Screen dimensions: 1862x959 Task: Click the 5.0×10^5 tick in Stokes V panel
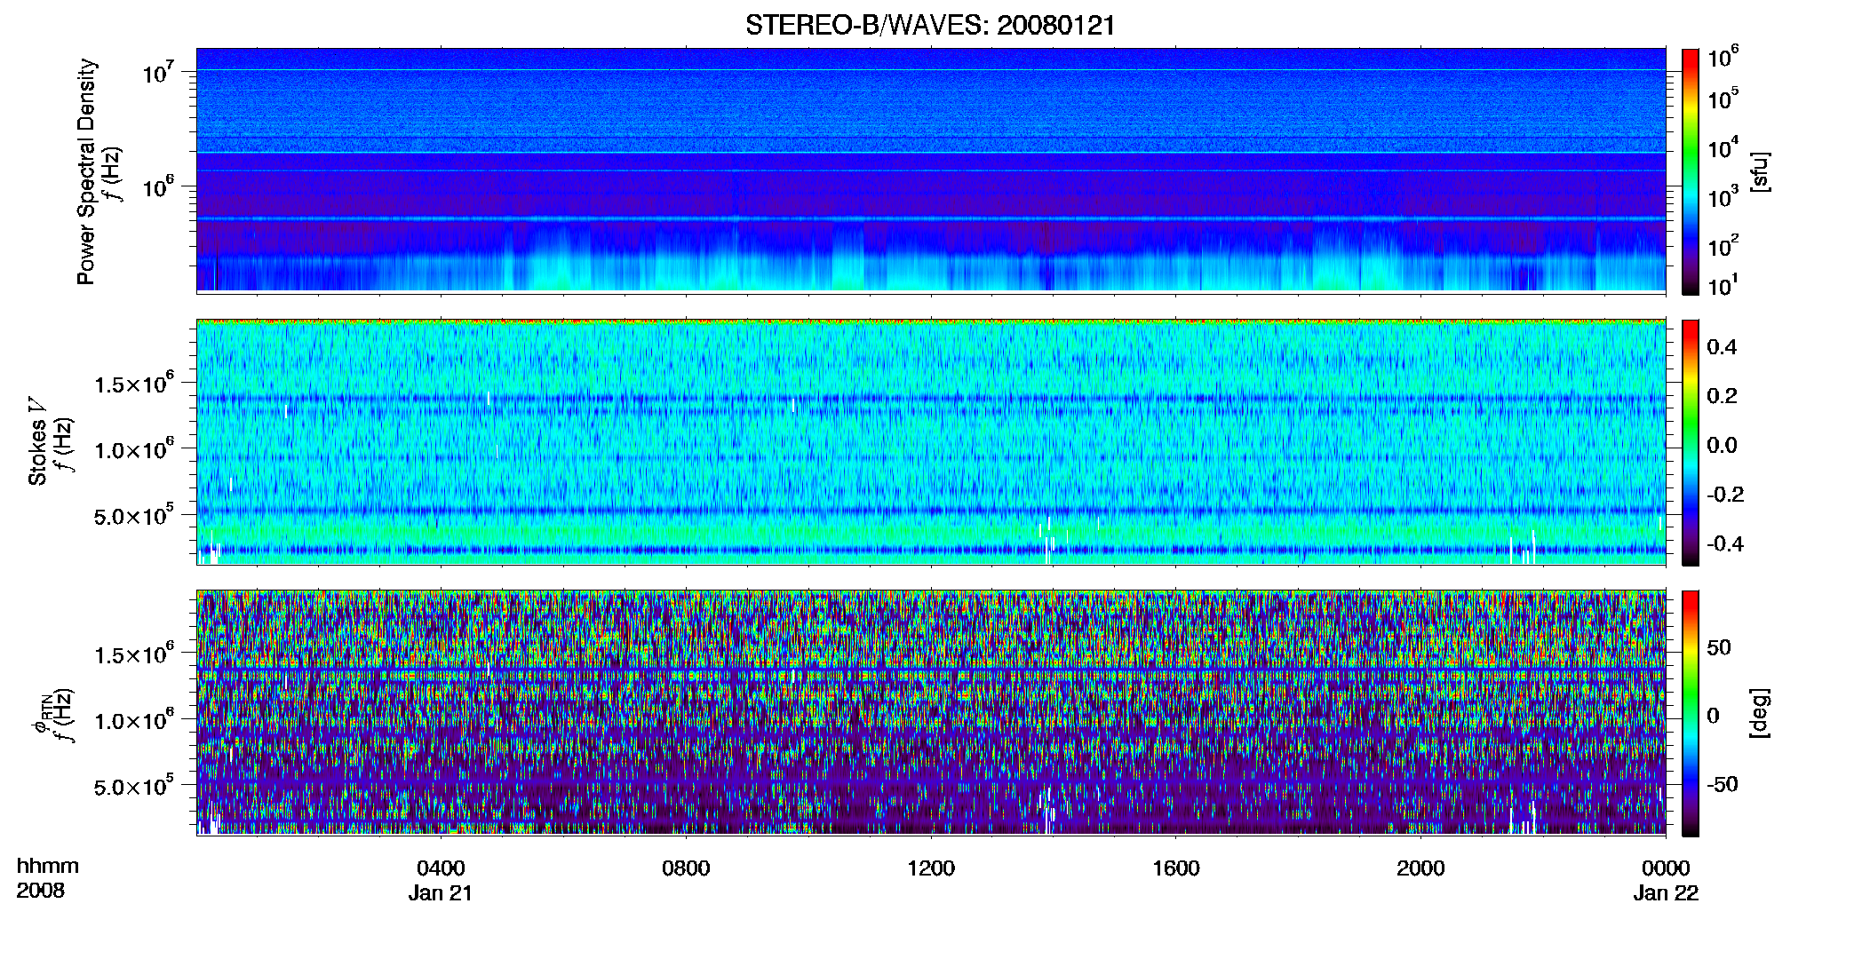tap(133, 514)
